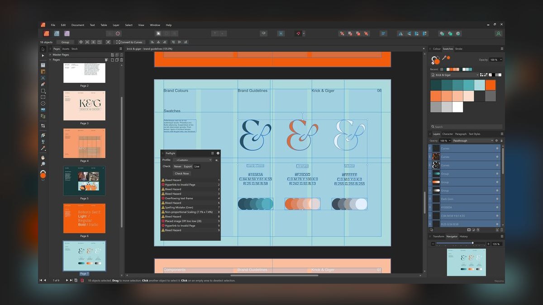Viewport: 543px width, 305px height.
Task: Open the Document menu
Action: [77, 25]
